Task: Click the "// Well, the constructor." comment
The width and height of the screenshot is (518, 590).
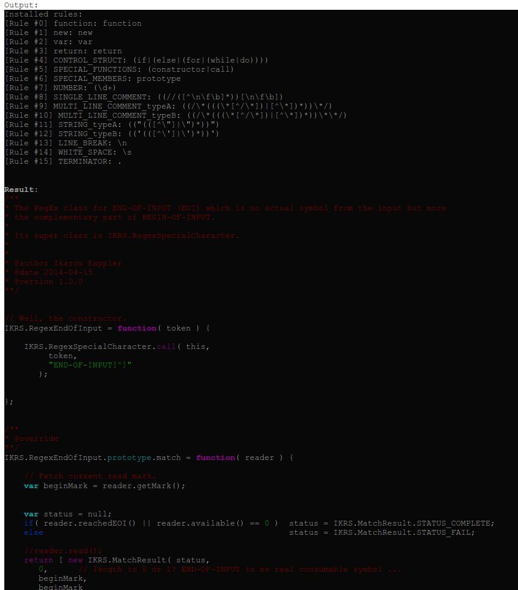Action: click(65, 318)
